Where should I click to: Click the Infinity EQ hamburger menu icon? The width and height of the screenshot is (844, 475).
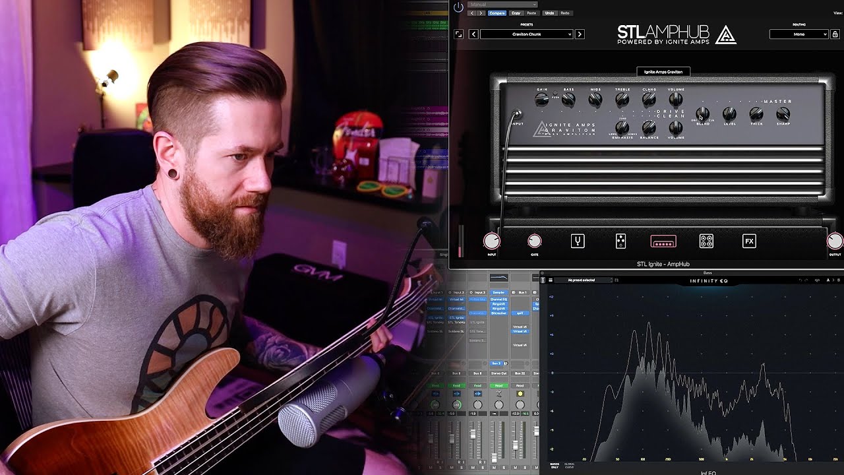coord(551,280)
